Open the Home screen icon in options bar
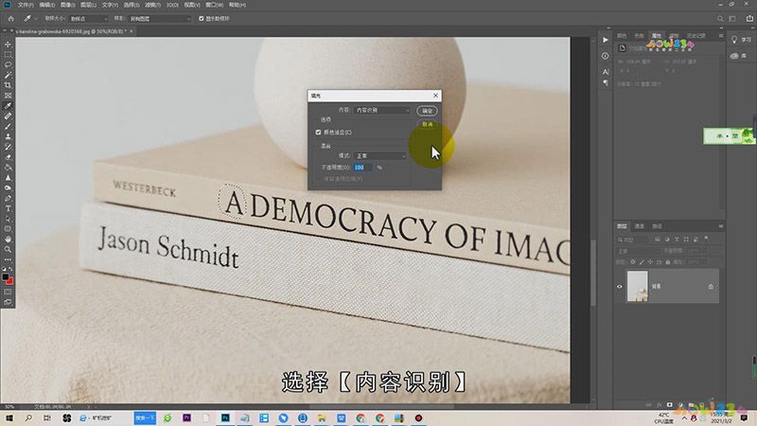This screenshot has height=426, width=757. (10, 18)
